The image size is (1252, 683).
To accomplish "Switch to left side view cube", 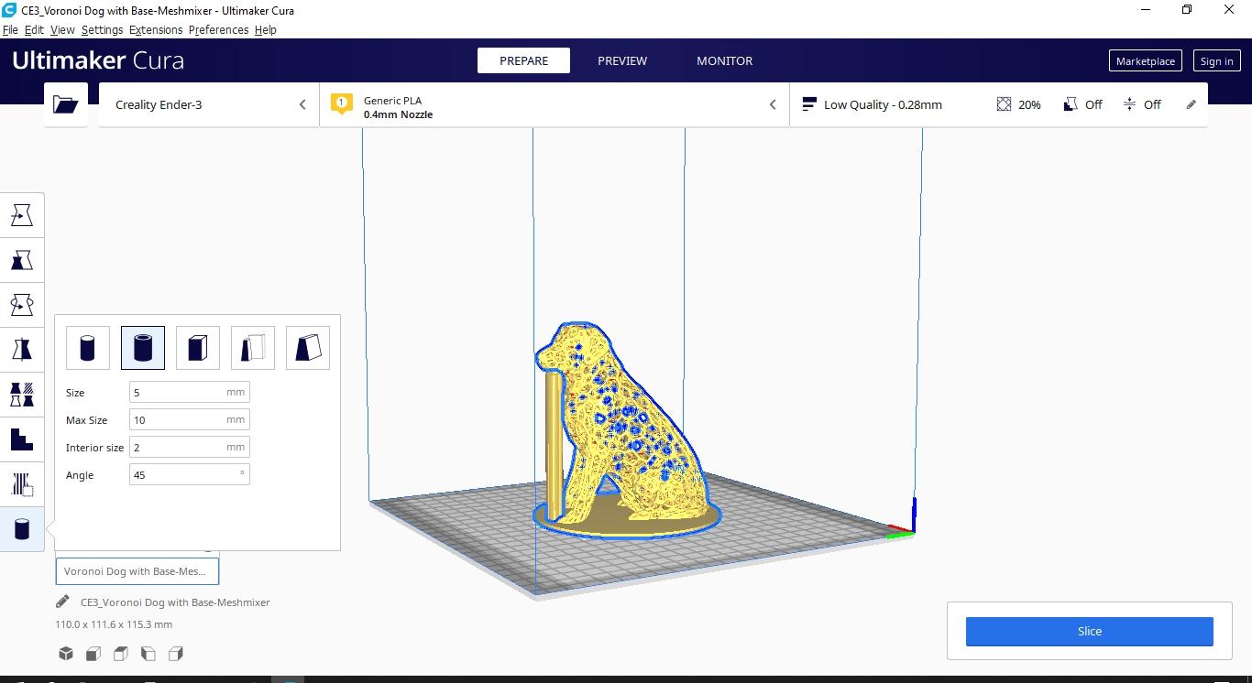I will [148, 654].
